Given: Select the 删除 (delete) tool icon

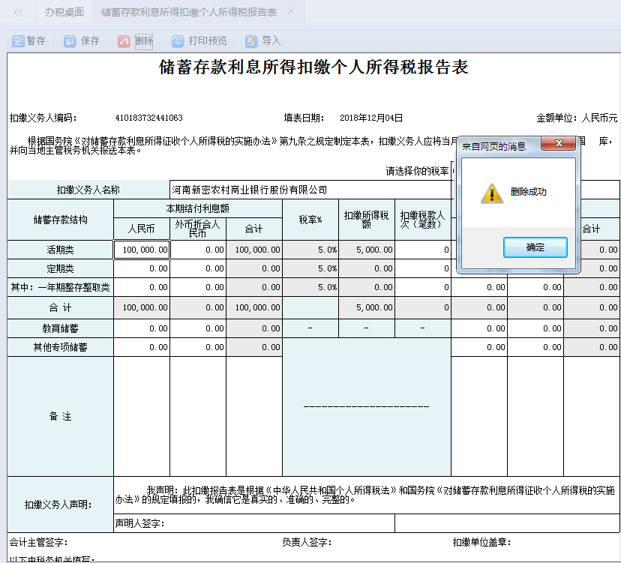Looking at the screenshot, I should point(124,40).
